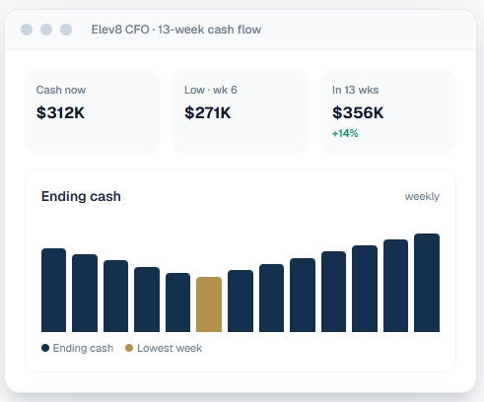Click the 'Ending cash' legend label

tap(83, 348)
